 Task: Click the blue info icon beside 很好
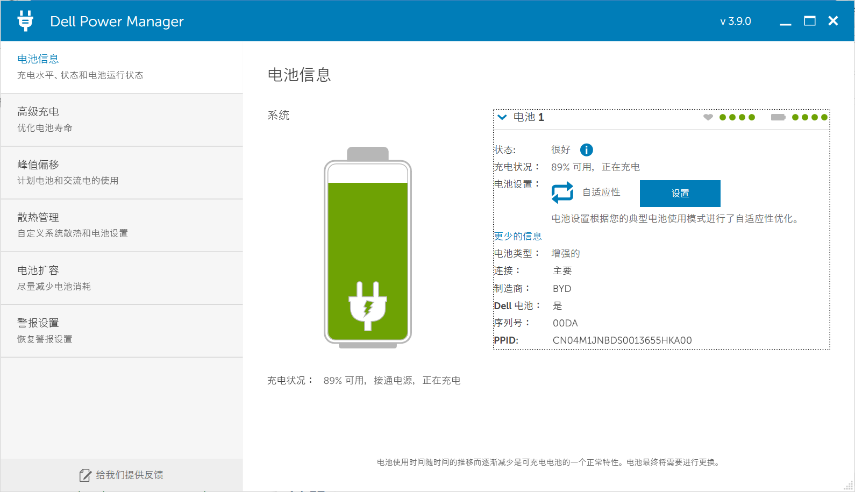point(586,150)
